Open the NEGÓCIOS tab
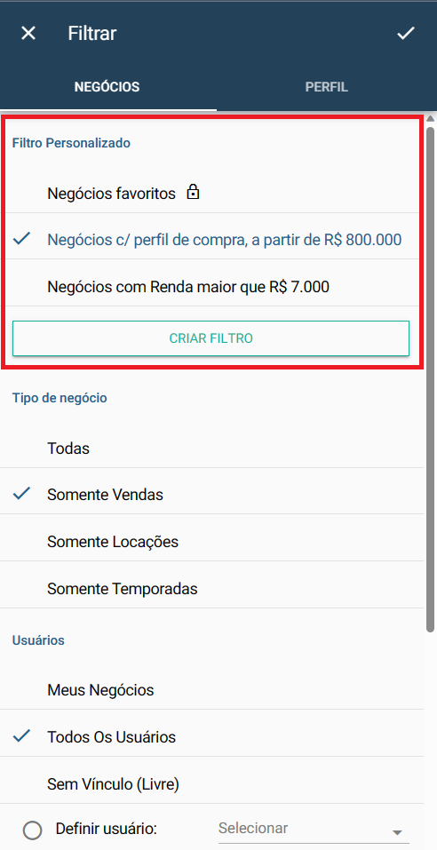The image size is (437, 850). (107, 87)
